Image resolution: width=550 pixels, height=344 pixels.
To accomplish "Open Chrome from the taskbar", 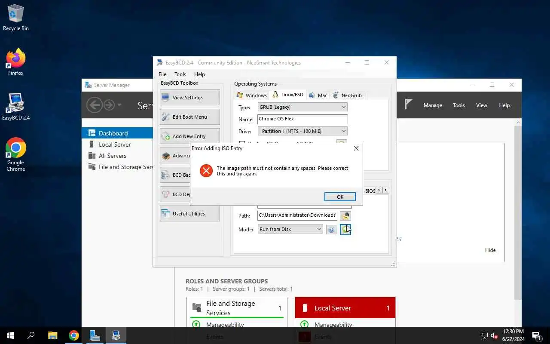I will (x=73, y=335).
